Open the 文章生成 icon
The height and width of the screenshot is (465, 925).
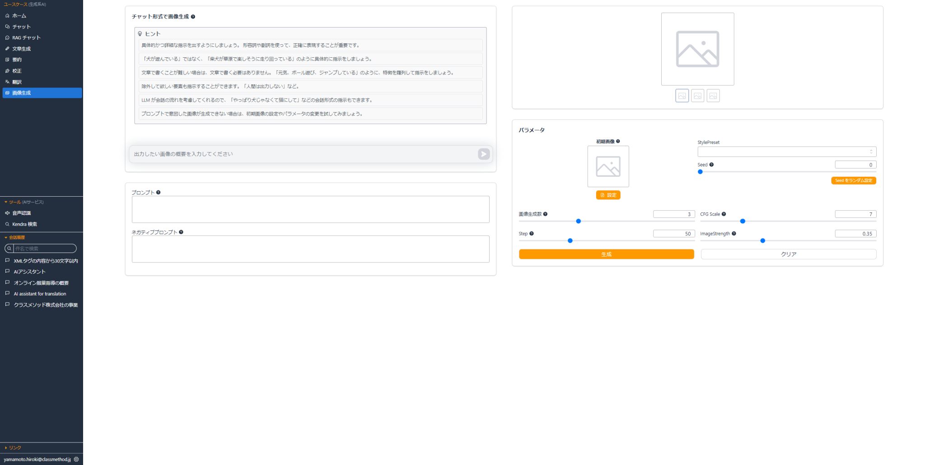click(7, 48)
